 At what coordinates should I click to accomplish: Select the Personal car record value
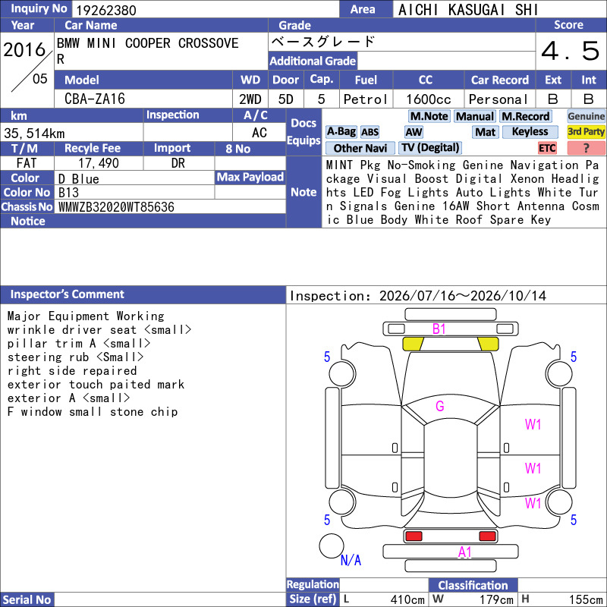click(x=498, y=99)
